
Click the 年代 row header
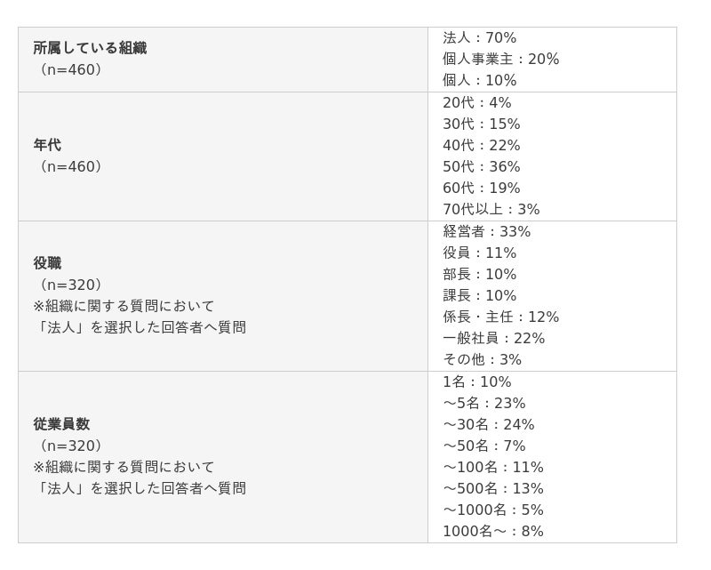coord(47,145)
